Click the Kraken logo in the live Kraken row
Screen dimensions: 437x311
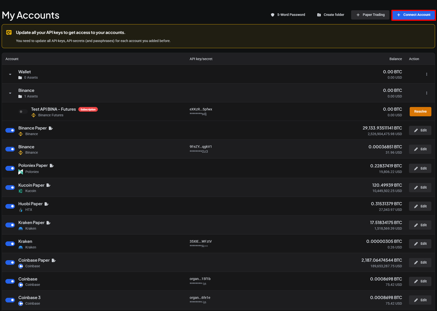tap(20, 248)
